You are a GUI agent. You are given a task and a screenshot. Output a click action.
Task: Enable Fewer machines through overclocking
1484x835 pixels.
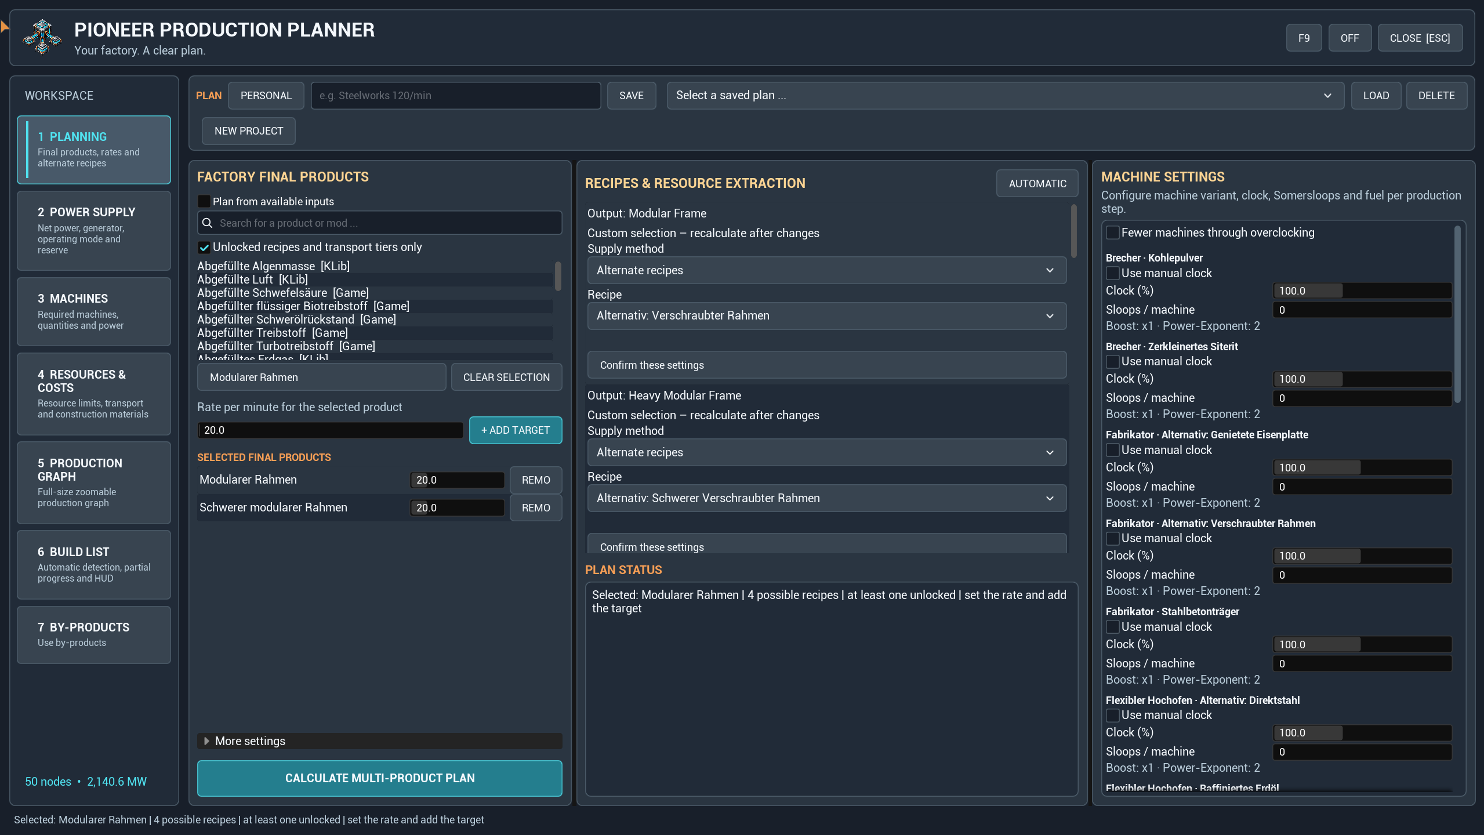[1113, 233]
